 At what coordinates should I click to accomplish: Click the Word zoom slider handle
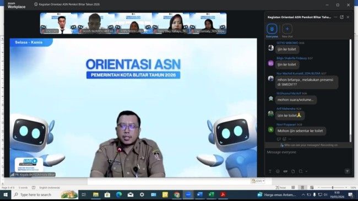(x=333, y=188)
